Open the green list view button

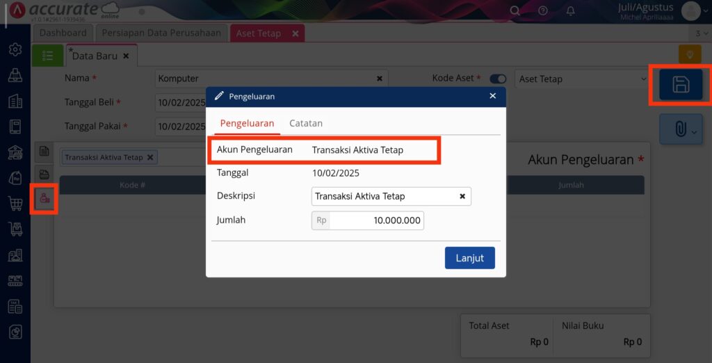pyautogui.click(x=48, y=56)
